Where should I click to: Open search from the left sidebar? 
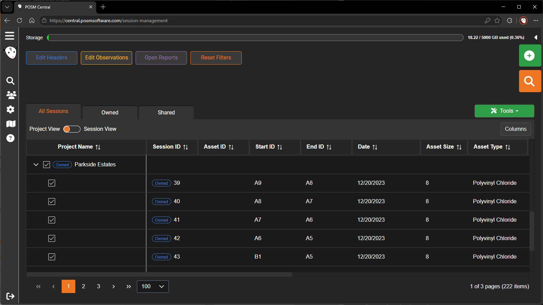click(x=11, y=81)
